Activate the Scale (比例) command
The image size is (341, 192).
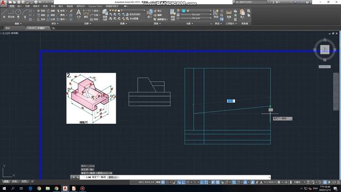[51, 19]
